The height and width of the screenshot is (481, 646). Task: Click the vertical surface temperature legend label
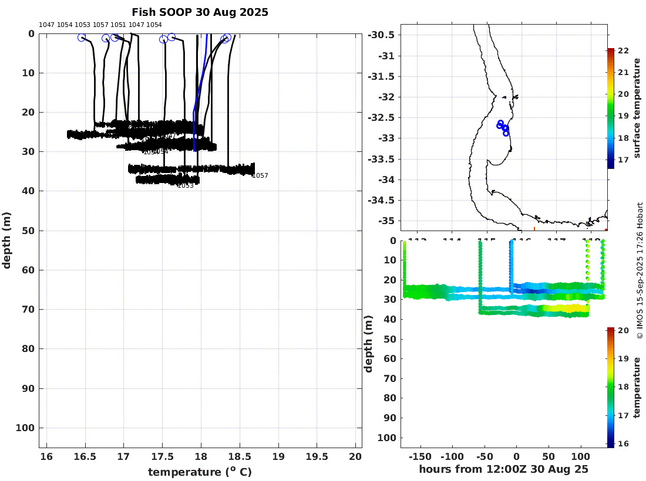(637, 108)
